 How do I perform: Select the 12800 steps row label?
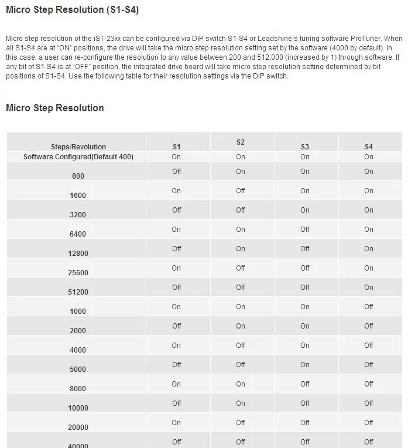tap(78, 254)
